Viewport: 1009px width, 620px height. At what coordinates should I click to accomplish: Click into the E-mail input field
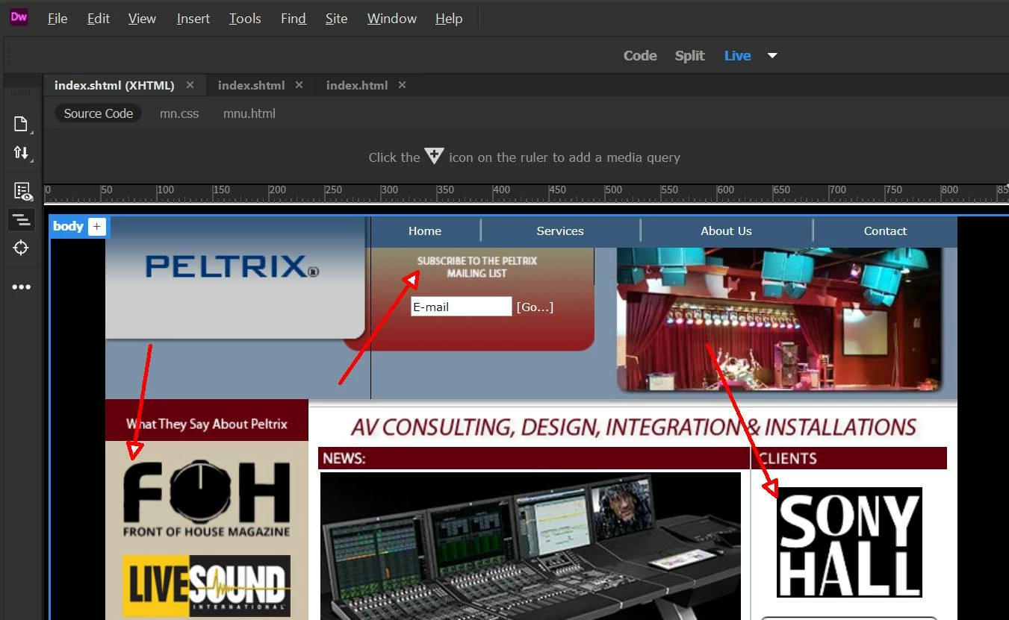[461, 307]
